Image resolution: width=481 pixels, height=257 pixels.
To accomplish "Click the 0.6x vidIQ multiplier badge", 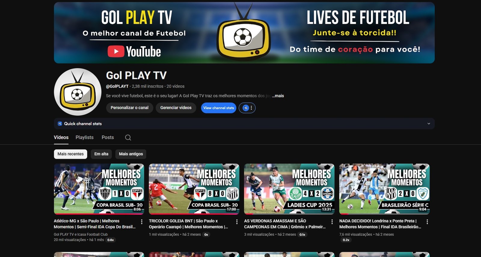I will (111, 240).
